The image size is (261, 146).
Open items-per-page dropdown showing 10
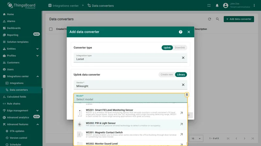pyautogui.click(x=196, y=139)
